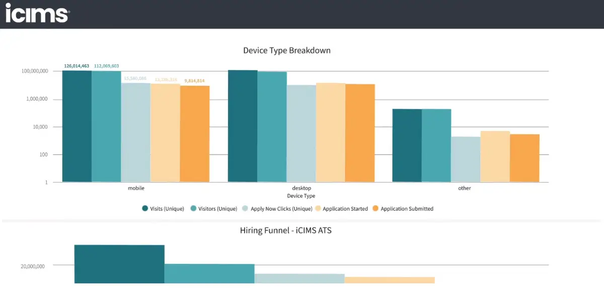This screenshot has width=604, height=302.
Task: Click the 126,014,463 data label
Action: (x=77, y=66)
